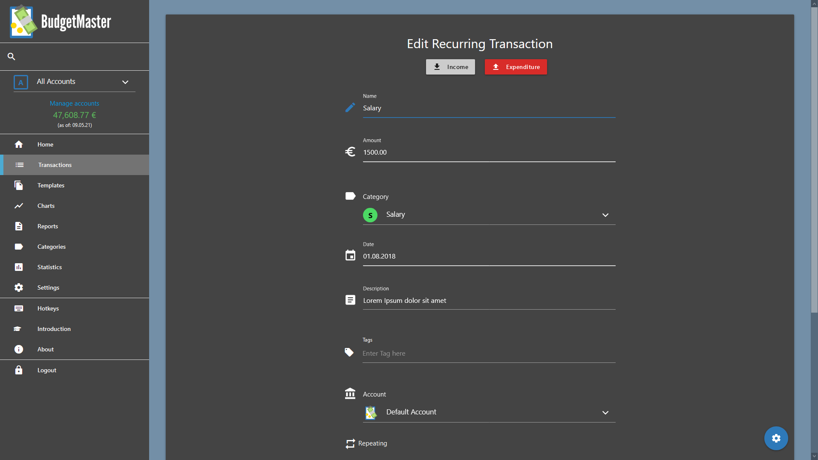Click the Categories label icon
Viewport: 818px width, 460px height.
coord(19,247)
